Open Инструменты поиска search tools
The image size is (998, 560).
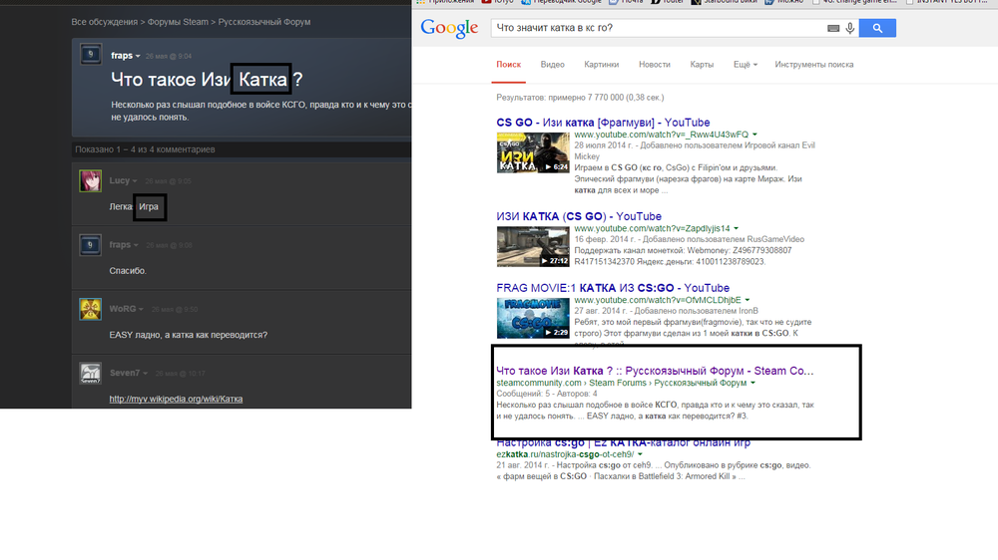click(x=813, y=65)
